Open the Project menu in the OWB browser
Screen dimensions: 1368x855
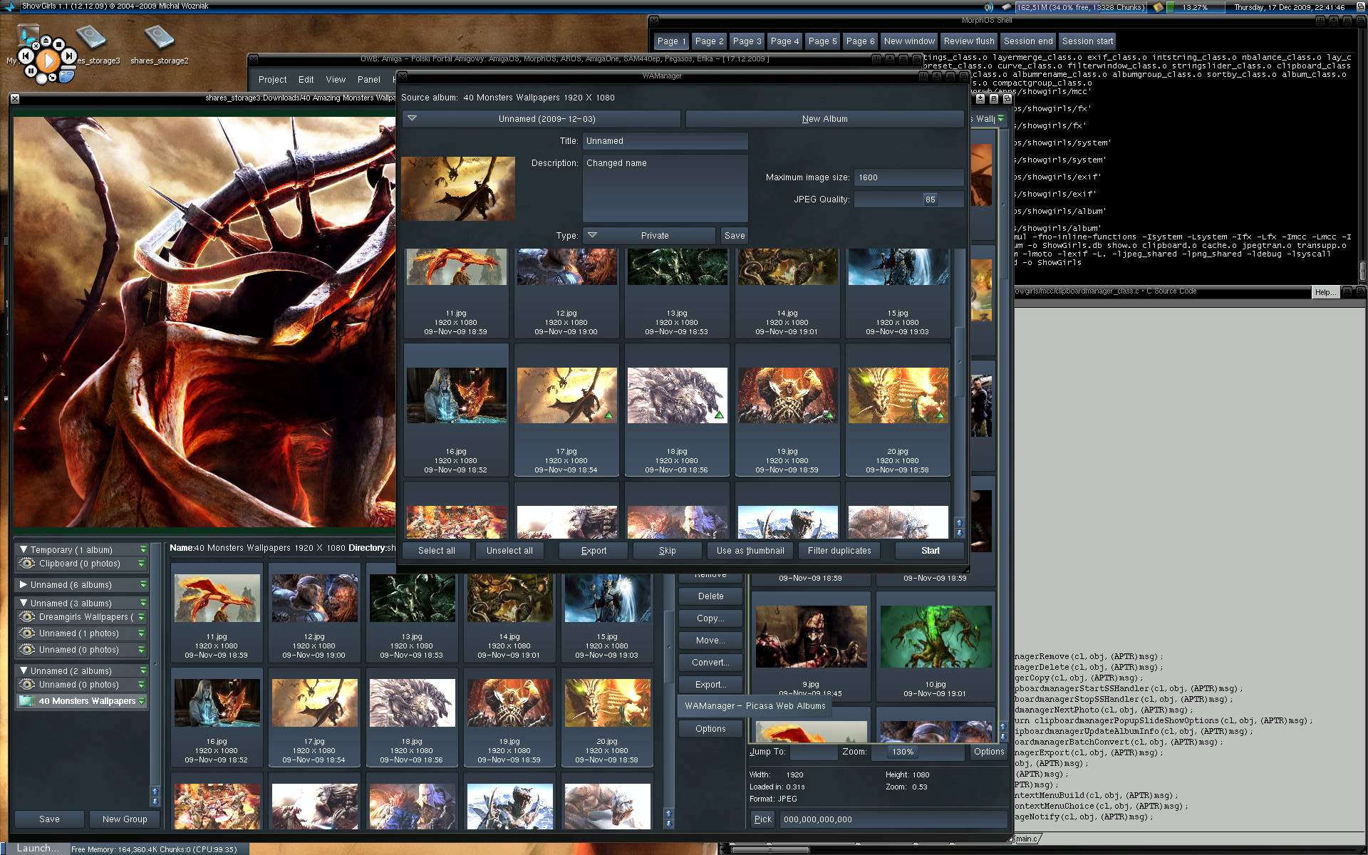point(272,80)
